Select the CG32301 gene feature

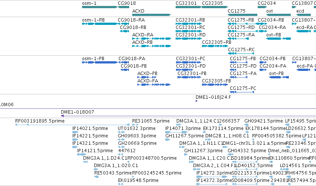189,7
